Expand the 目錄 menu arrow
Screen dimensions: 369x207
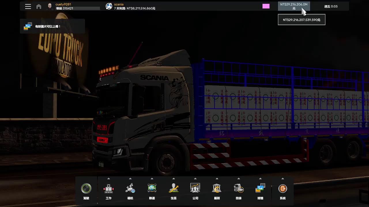239,179
